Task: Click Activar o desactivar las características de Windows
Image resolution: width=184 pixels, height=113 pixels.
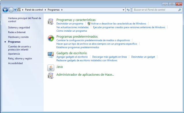Action: click(x=119, y=24)
